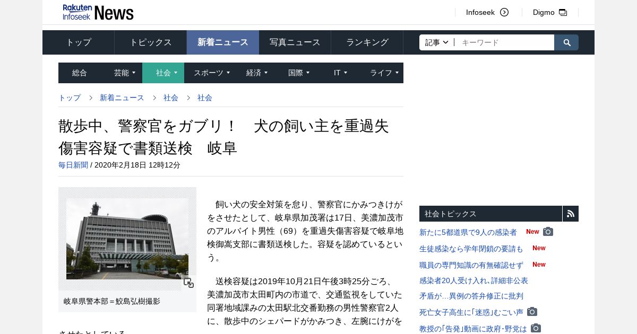Open headline 職員の専門知識の有無確認せず
Image resolution: width=637 pixels, height=334 pixels.
pyautogui.click(x=471, y=265)
